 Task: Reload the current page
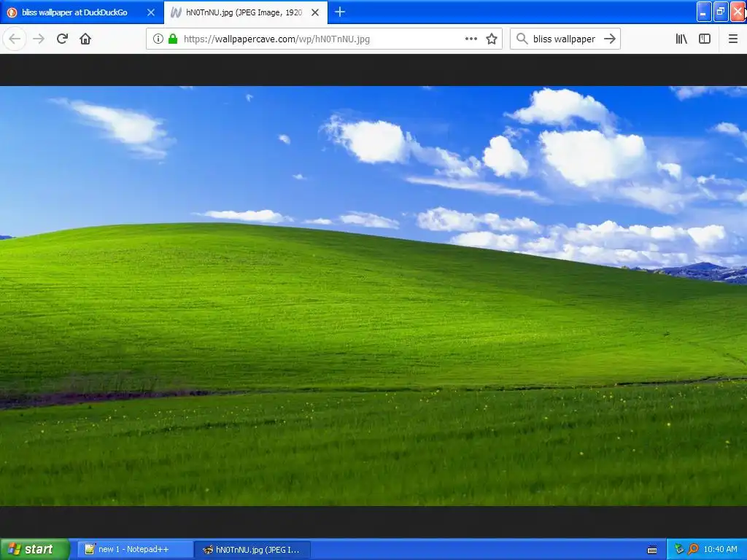tap(62, 39)
